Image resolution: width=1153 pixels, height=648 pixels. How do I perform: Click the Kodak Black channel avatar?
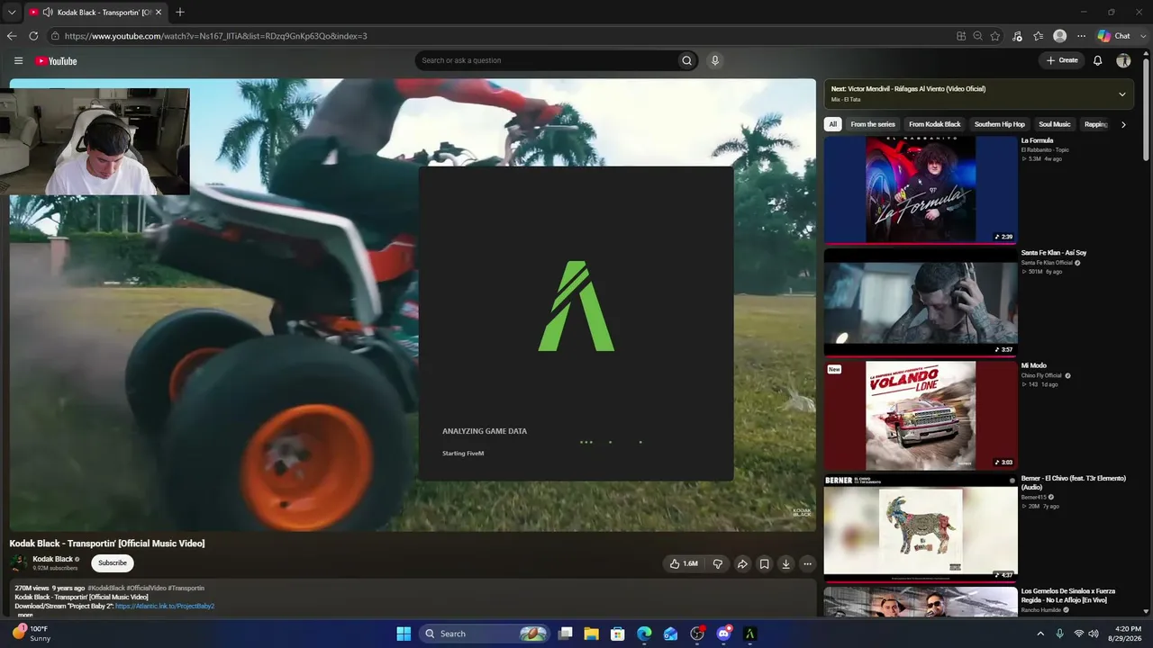tap(19, 563)
